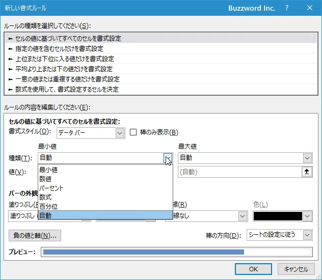322x280 pixels.
Task: Click the black border color swatch
Action: 278,216
